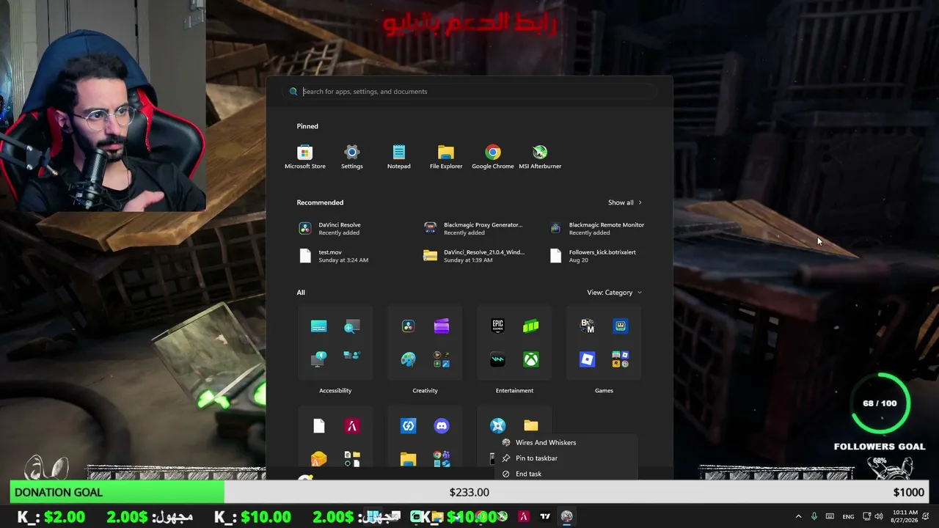Screen dimensions: 939x528
Task: Open the volume icon in the system tray
Action: coord(879,516)
